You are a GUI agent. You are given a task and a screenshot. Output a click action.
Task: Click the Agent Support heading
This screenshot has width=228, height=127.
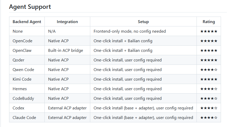tap(30, 7)
